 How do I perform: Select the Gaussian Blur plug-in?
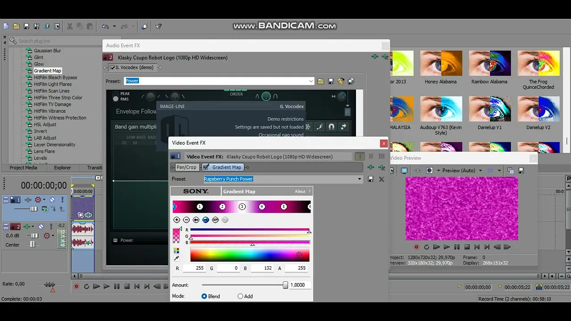tap(47, 51)
